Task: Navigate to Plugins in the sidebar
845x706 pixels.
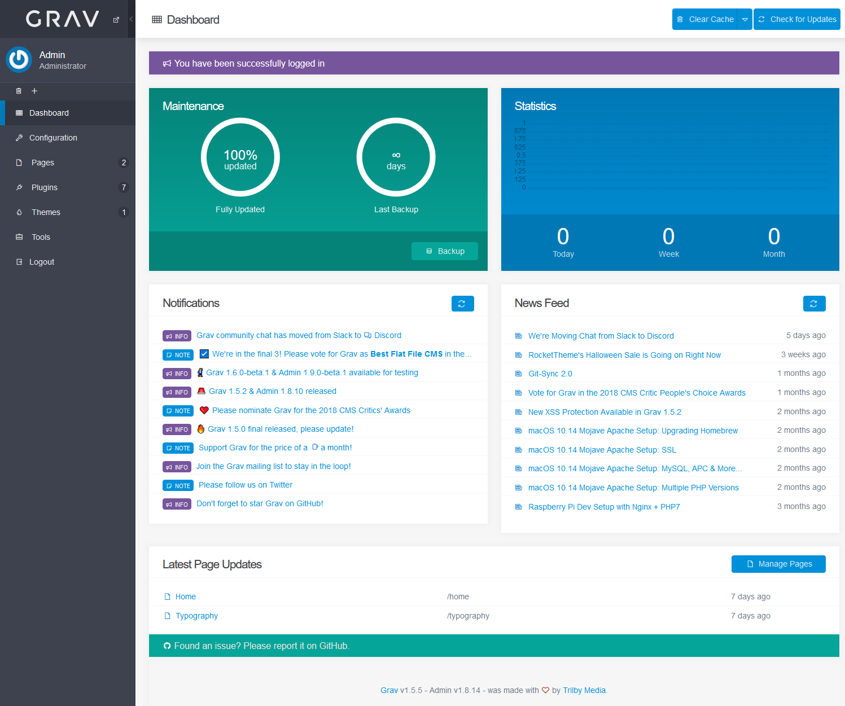Action: click(x=68, y=187)
